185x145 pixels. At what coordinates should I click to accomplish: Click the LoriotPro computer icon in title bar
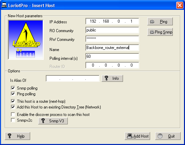click(x=4, y=5)
